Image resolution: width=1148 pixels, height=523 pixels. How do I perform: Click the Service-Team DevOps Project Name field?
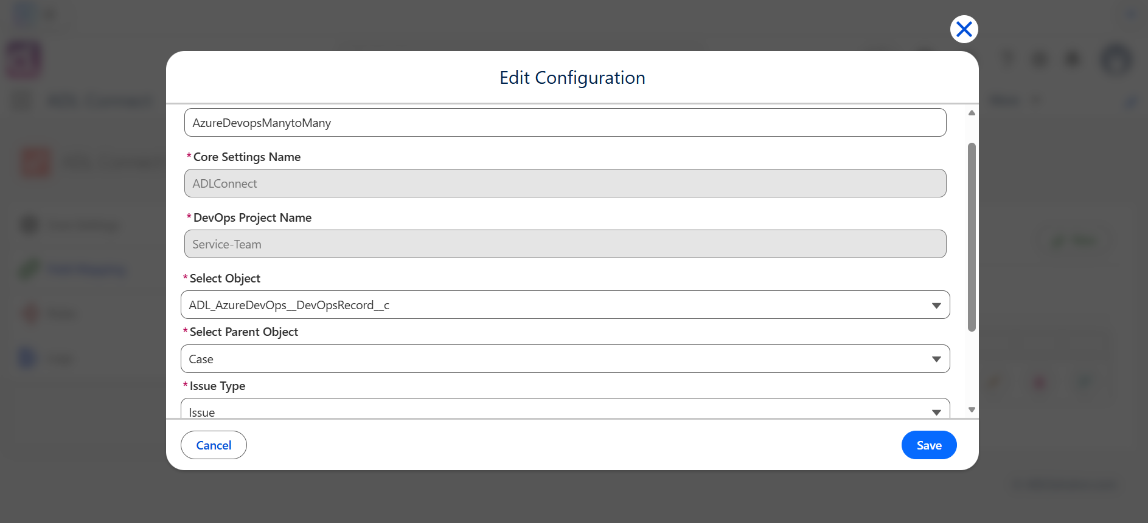coord(565,244)
